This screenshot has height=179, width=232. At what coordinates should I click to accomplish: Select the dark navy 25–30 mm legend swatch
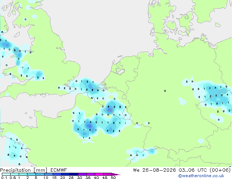pos(74,174)
